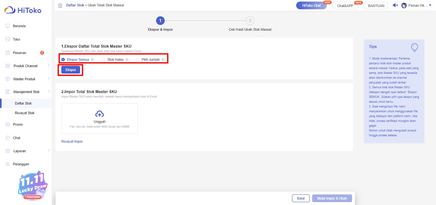436x205 pixels.
Task: Go to the Pesanan menu
Action: (19, 53)
